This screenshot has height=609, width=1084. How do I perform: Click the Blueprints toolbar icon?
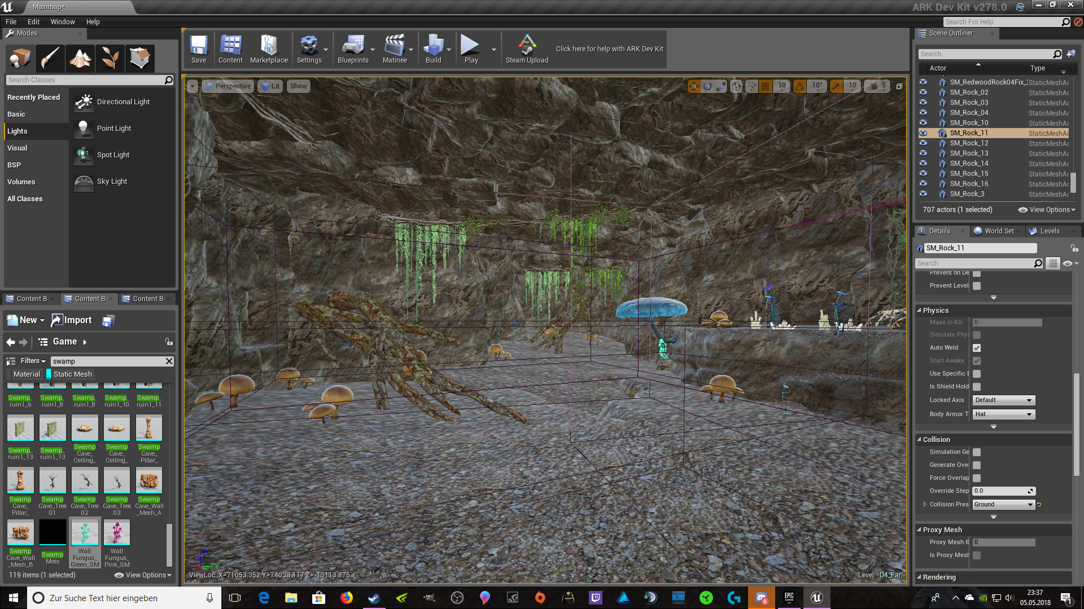[353, 49]
